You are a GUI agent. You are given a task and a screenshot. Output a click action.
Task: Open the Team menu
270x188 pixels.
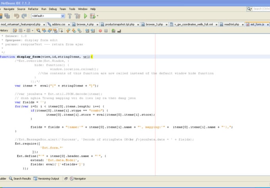coord(63,9)
